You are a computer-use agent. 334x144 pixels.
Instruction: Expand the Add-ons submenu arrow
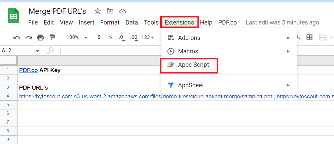(288, 38)
